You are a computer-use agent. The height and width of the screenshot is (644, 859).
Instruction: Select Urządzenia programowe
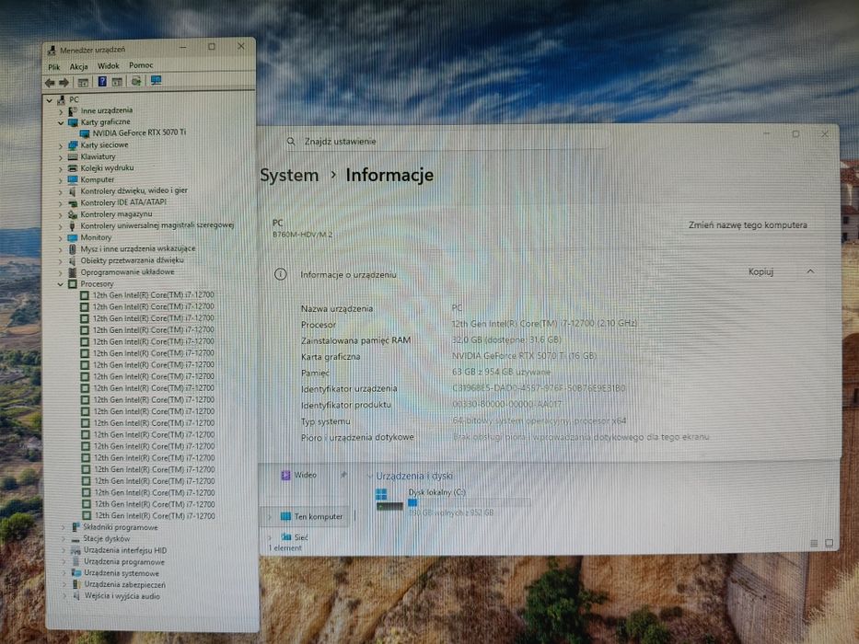[123, 562]
